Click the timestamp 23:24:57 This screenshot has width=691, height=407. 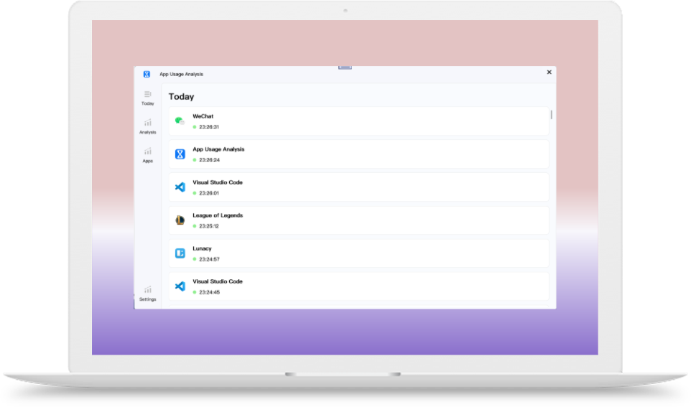coord(209,259)
